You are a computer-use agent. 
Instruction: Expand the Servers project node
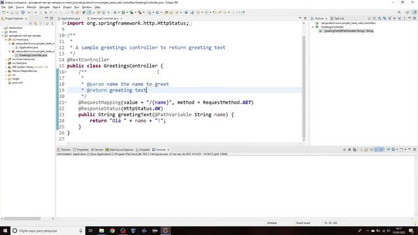click(x=3, y=32)
